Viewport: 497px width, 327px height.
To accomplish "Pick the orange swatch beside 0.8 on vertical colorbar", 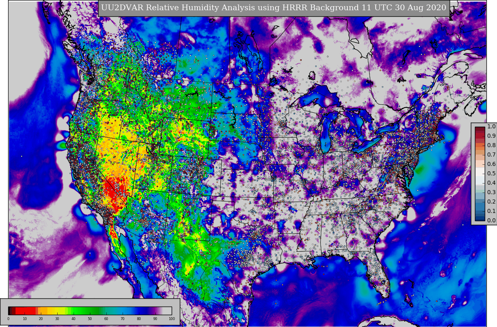I will (x=480, y=146).
